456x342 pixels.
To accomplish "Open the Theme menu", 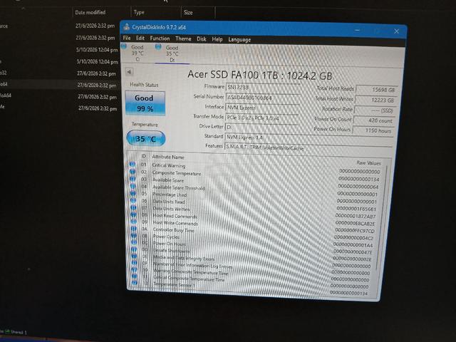I will click(183, 38).
